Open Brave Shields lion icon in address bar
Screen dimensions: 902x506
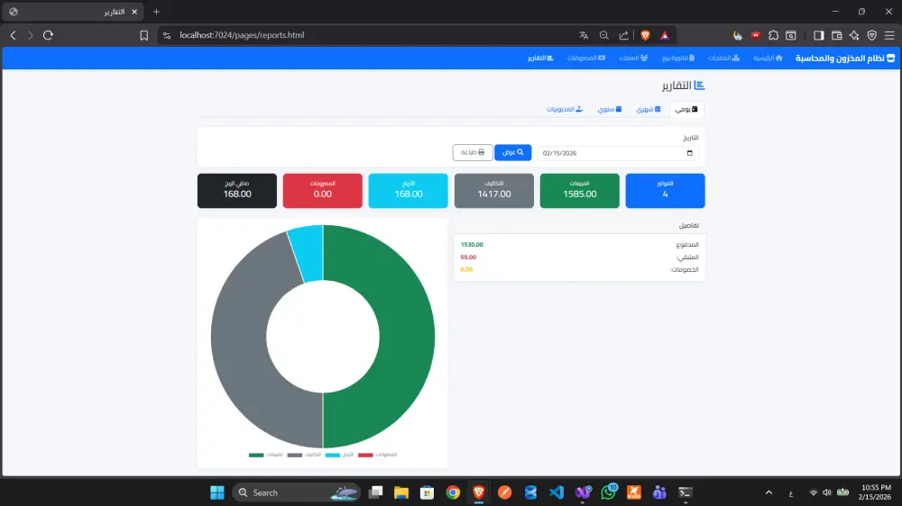646,35
